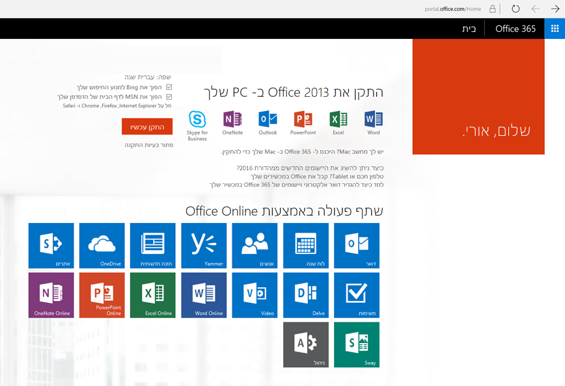Open the Office 365 app launcher grid
This screenshot has height=386, width=565.
555,29
